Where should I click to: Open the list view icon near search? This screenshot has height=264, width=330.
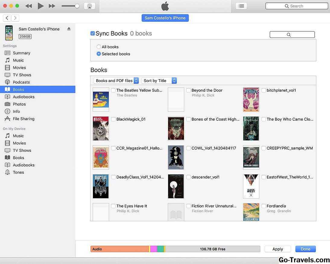point(241,6)
